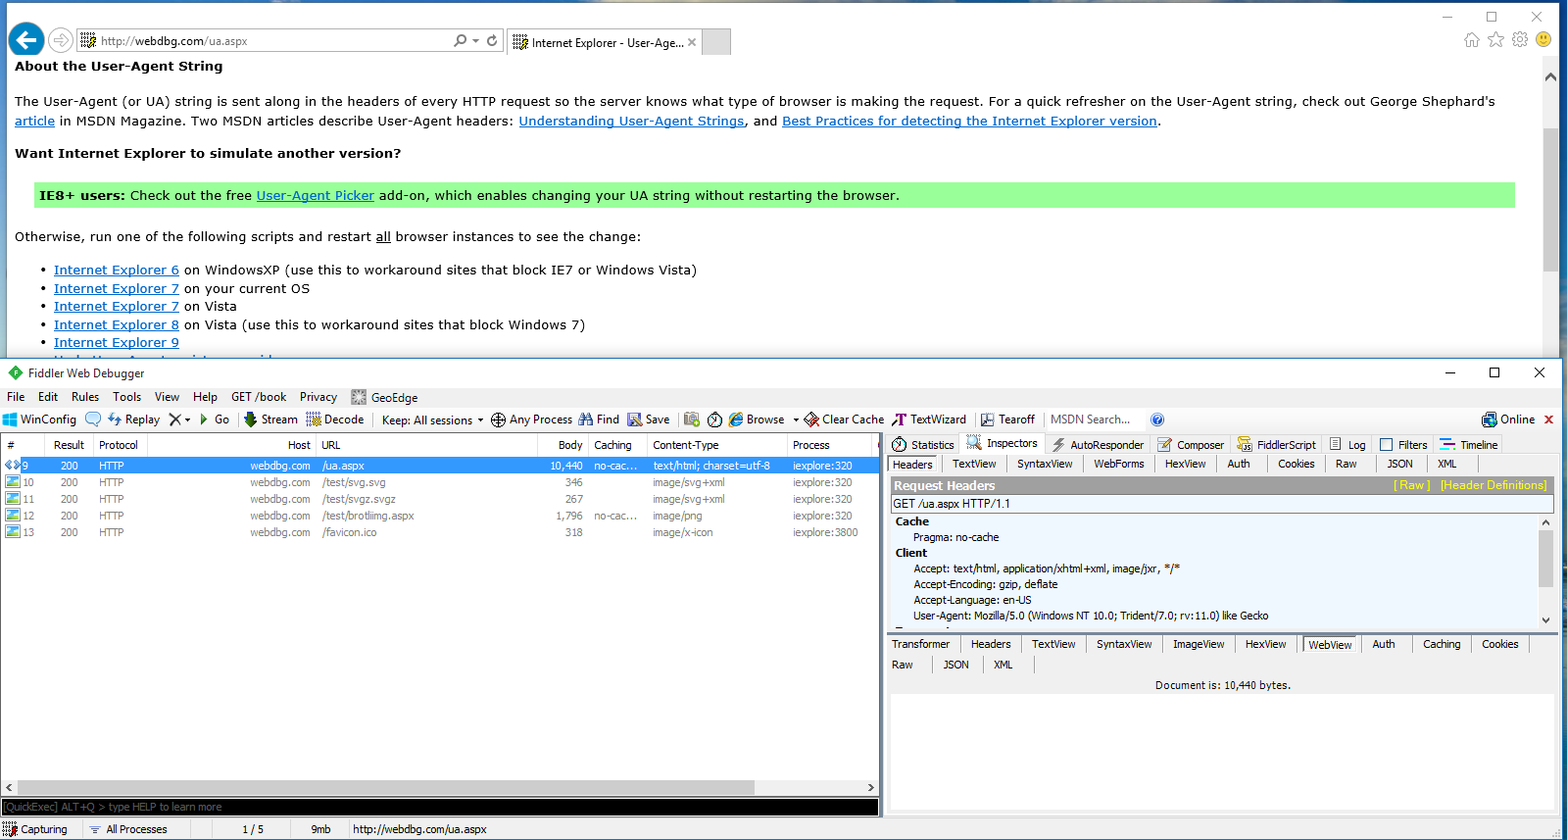Screen dimensions: 1567x840
Task: Click the request headers vertical scrollbar down arrow
Action: [x=1546, y=619]
